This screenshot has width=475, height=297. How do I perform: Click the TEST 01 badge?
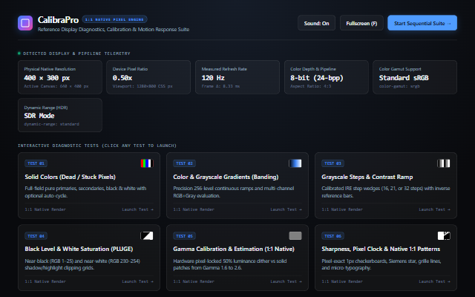click(36, 163)
